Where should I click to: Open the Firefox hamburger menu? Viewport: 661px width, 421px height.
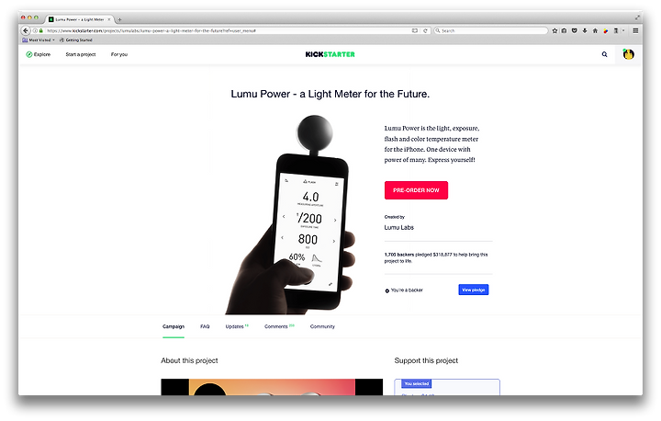(x=635, y=31)
